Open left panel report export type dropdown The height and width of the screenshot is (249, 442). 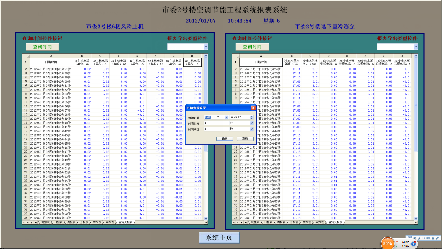pyautogui.click(x=206, y=47)
